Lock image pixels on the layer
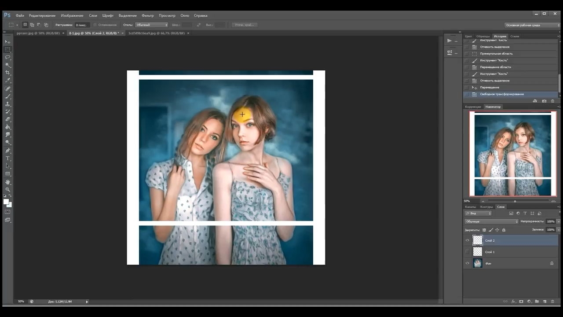This screenshot has width=563, height=317. pos(491,230)
